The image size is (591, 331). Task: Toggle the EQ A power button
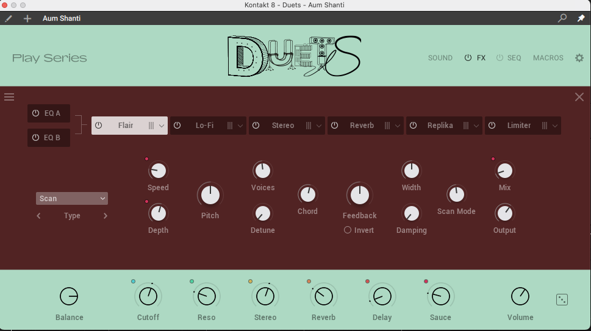[x=36, y=113]
